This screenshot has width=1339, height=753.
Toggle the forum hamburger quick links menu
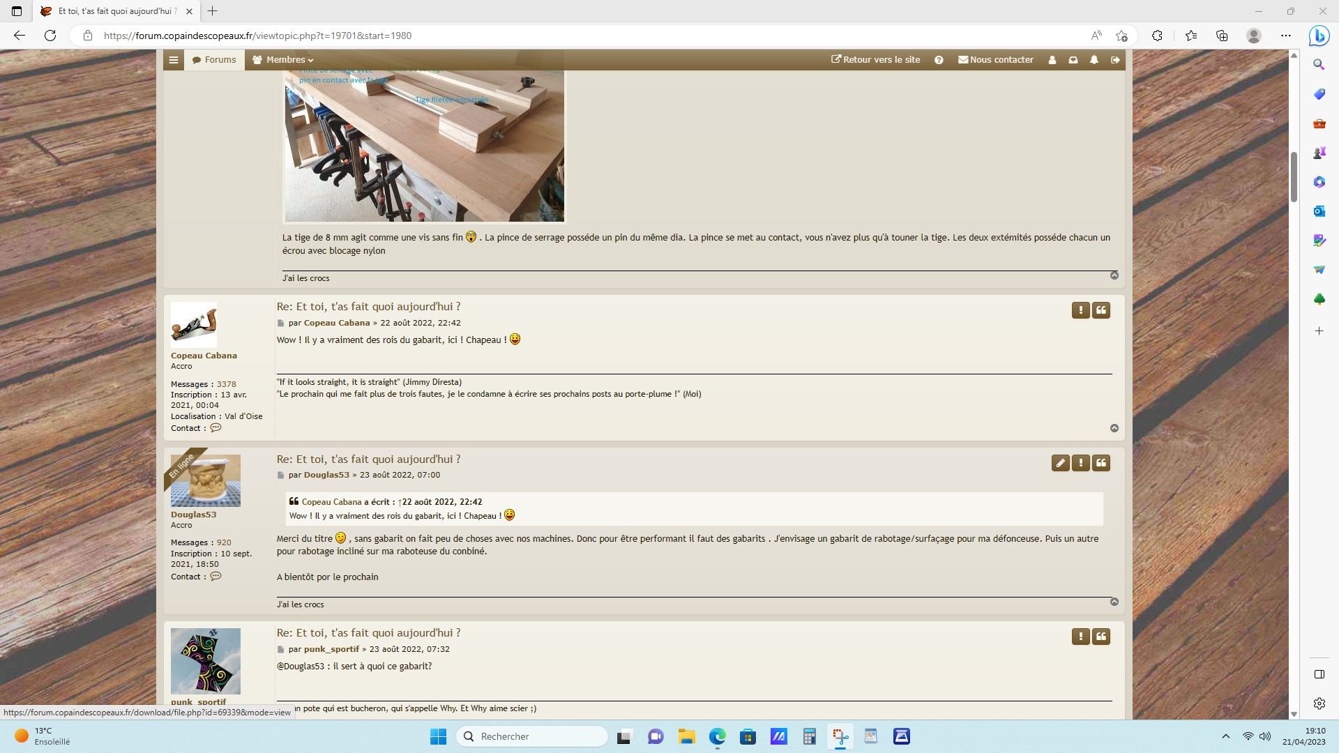174,60
